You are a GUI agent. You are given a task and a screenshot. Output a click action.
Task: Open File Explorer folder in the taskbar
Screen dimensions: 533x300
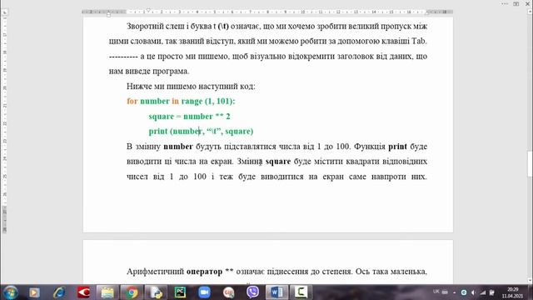click(107, 292)
